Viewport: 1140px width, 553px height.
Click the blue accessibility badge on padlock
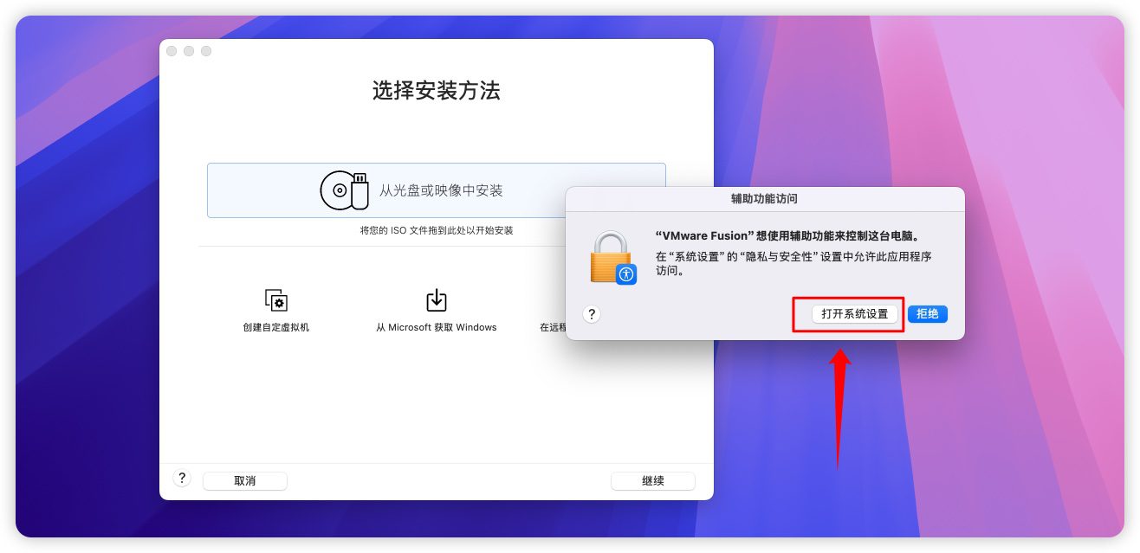point(626,274)
